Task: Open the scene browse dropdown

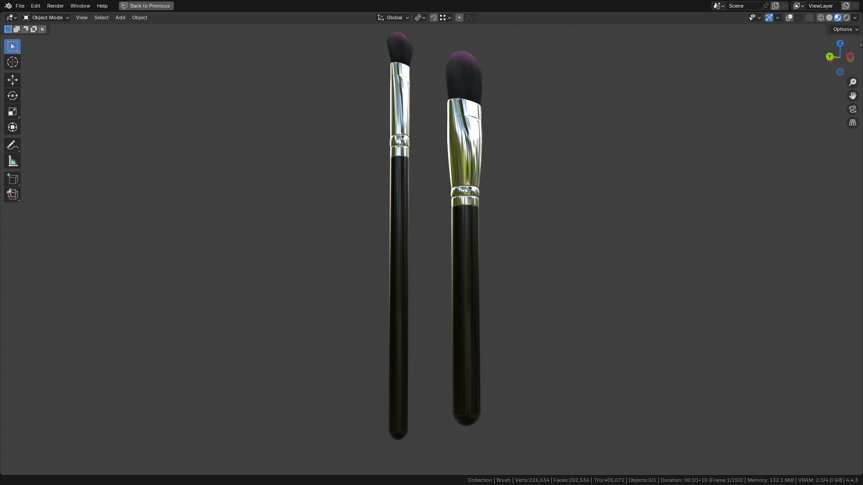Action: pyautogui.click(x=719, y=6)
